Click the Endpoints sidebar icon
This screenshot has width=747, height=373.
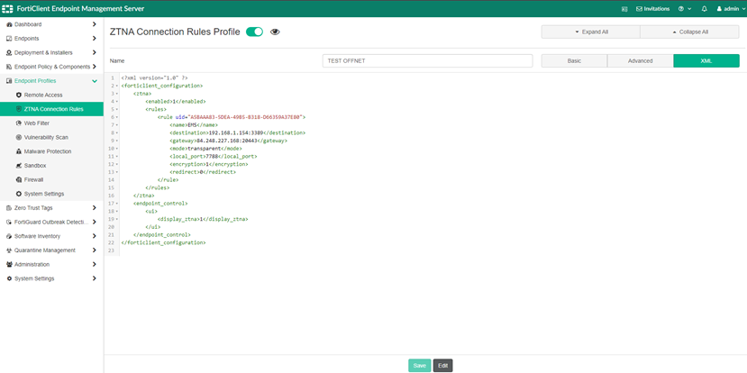click(x=9, y=39)
